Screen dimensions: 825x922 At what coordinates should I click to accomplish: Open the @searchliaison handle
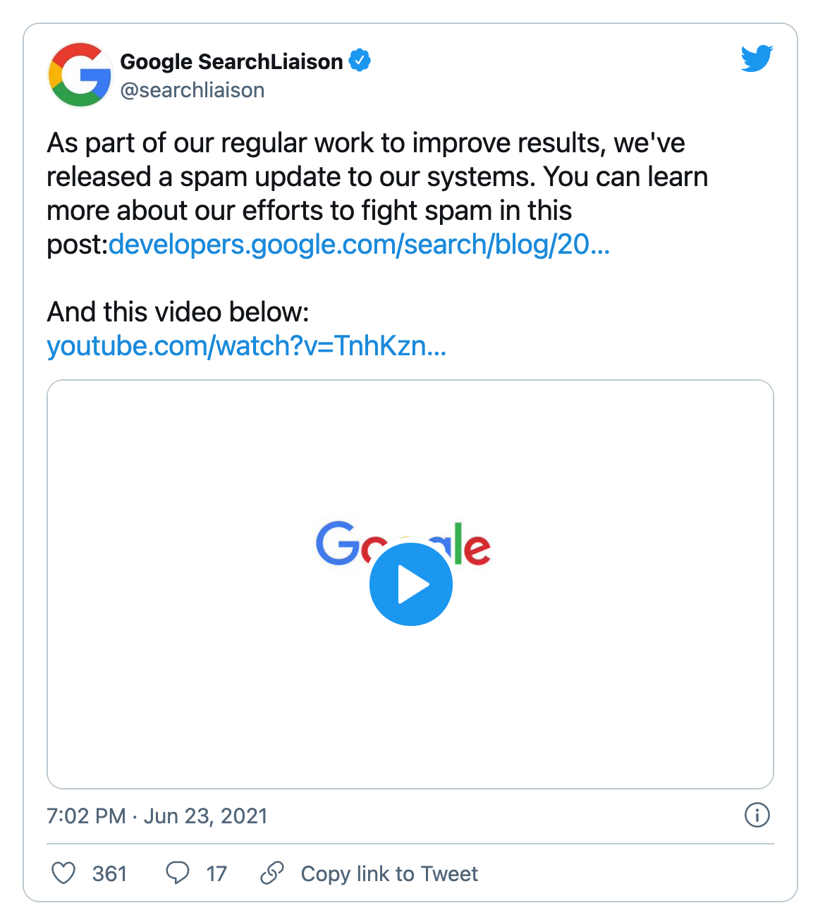point(192,90)
